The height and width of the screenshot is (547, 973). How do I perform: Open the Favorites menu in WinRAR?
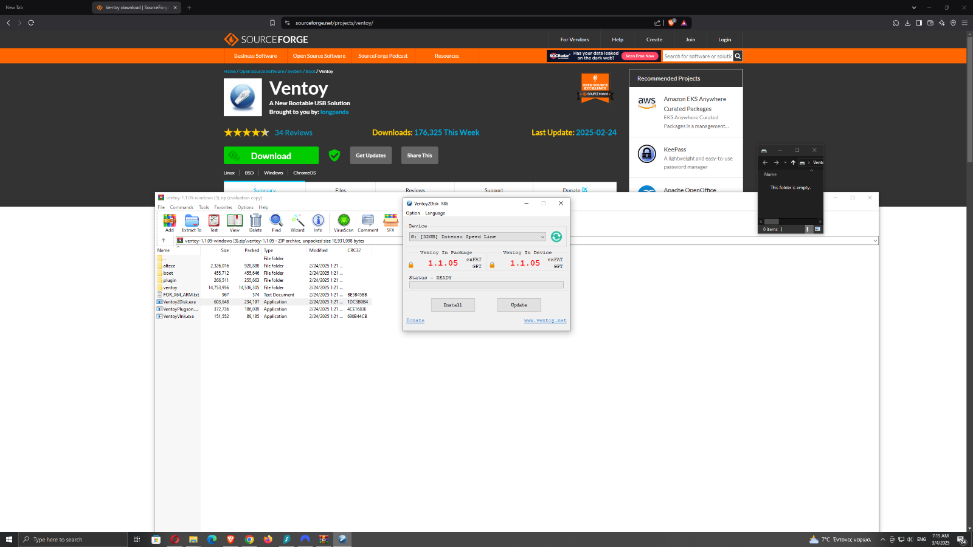(223, 207)
